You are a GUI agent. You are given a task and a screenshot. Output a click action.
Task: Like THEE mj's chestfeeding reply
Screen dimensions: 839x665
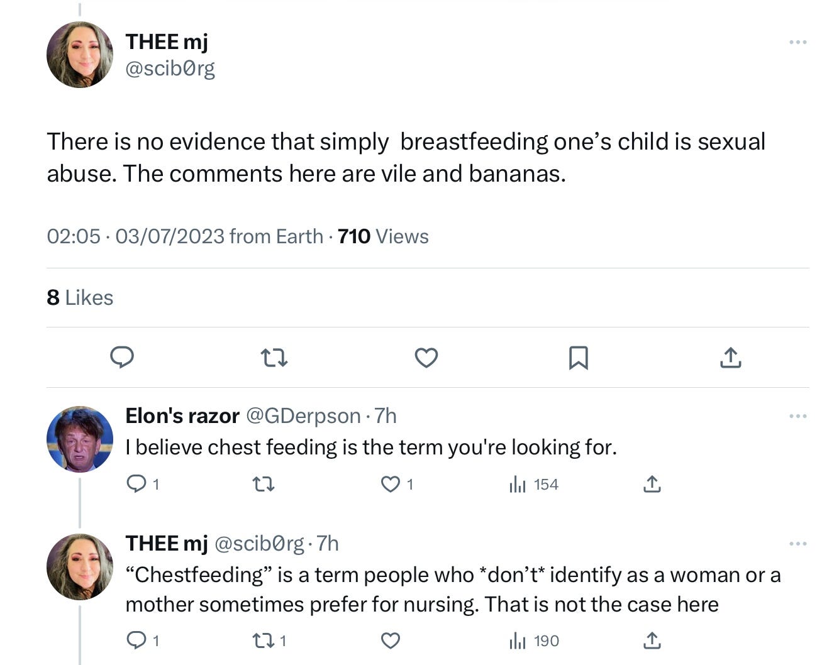pos(391,640)
